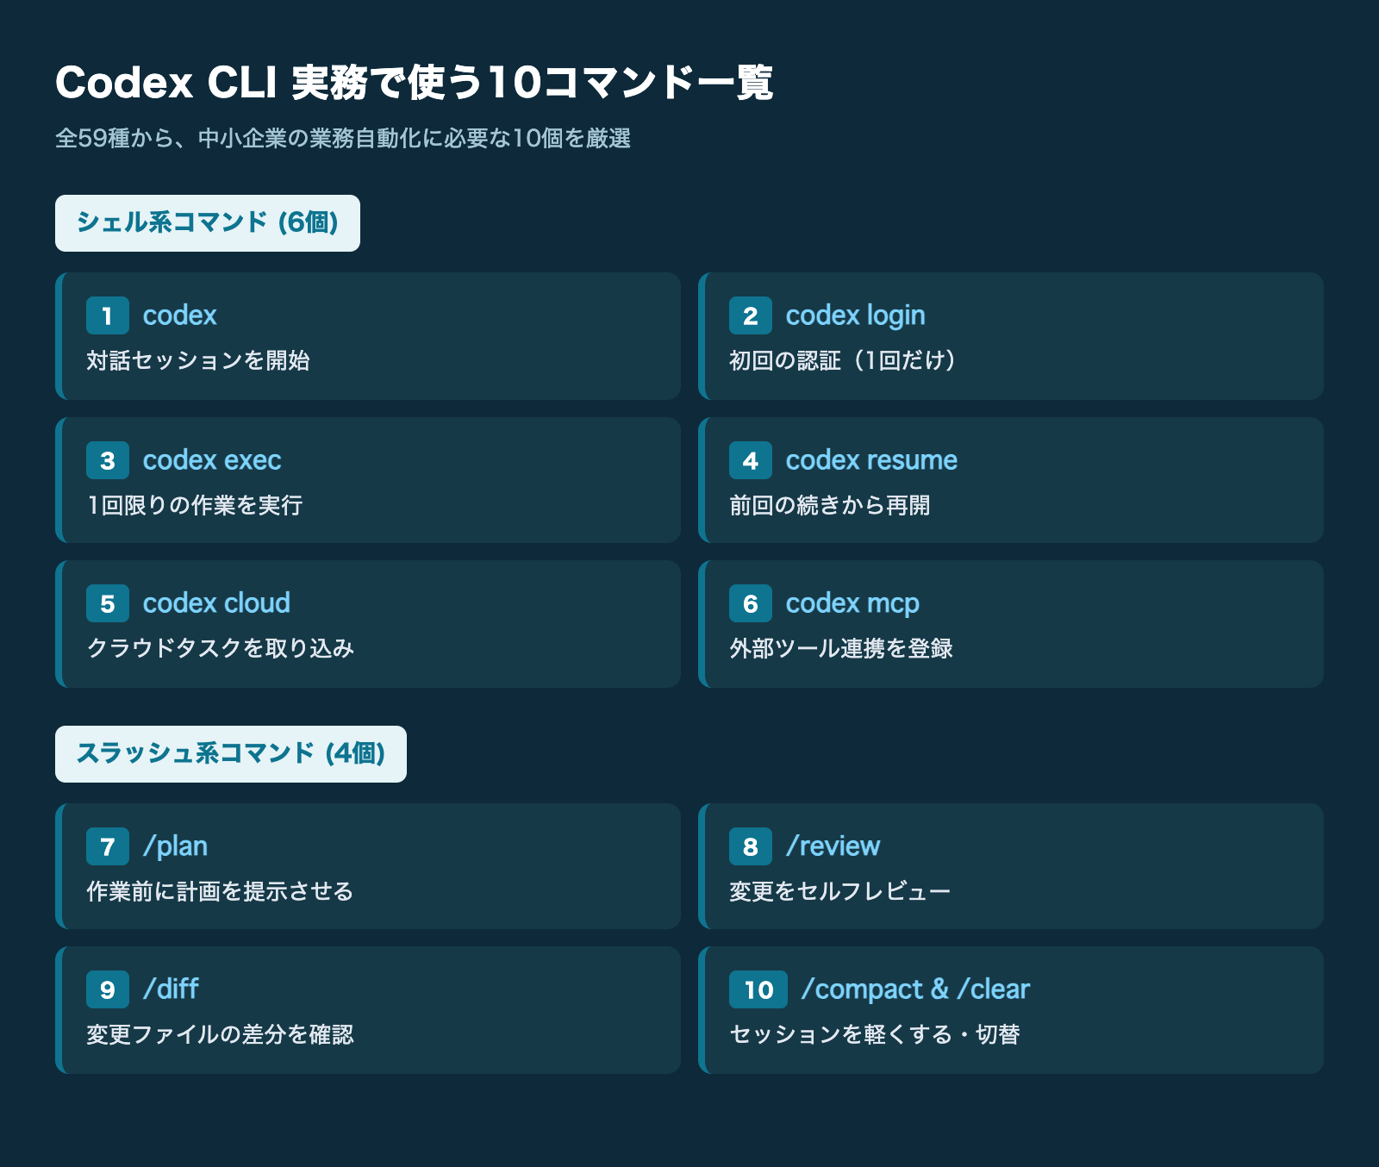Click the description 変更ファイルの差分を確認
Viewport: 1379px width, 1167px height.
pos(220,1034)
